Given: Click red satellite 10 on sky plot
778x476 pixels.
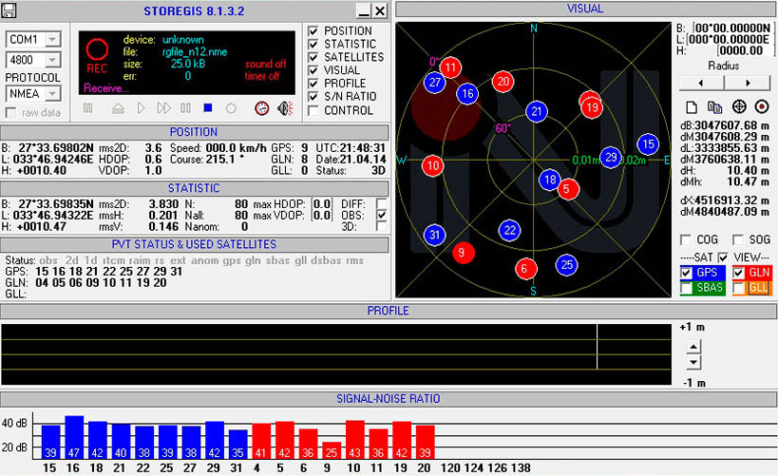Looking at the screenshot, I should (x=433, y=165).
